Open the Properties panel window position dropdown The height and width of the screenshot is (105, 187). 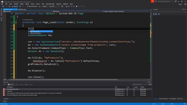click(x=182, y=9)
